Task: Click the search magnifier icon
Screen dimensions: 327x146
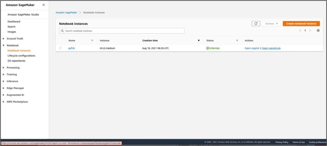Action: click(x=62, y=31)
